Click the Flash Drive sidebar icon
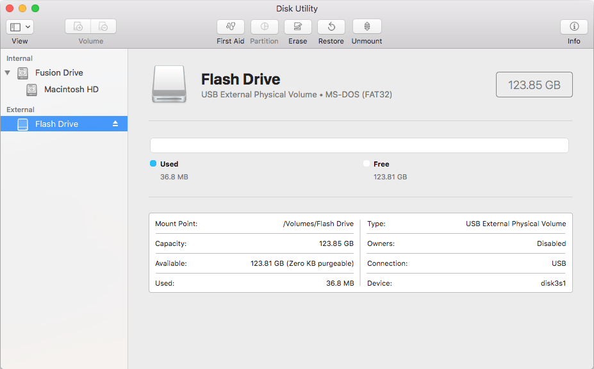 [x=22, y=124]
